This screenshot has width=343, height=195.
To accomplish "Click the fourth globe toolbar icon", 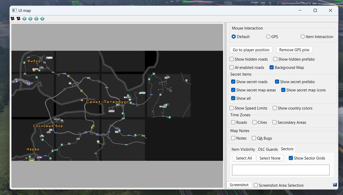I will (42, 19).
